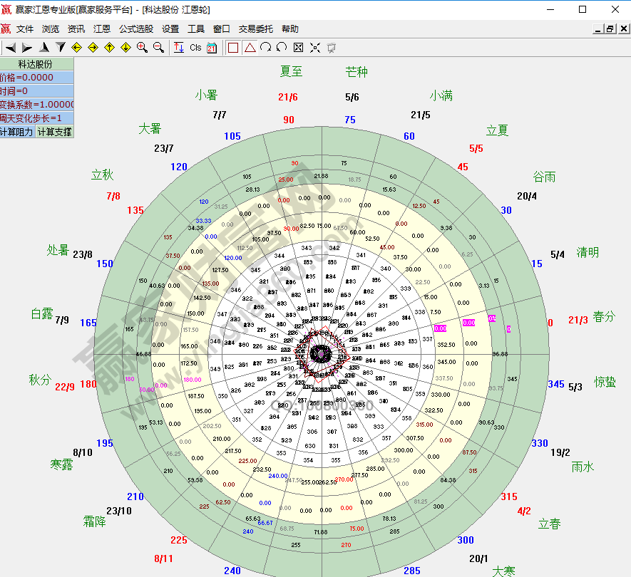Click the 科达股份 stock name header

[x=37, y=64]
